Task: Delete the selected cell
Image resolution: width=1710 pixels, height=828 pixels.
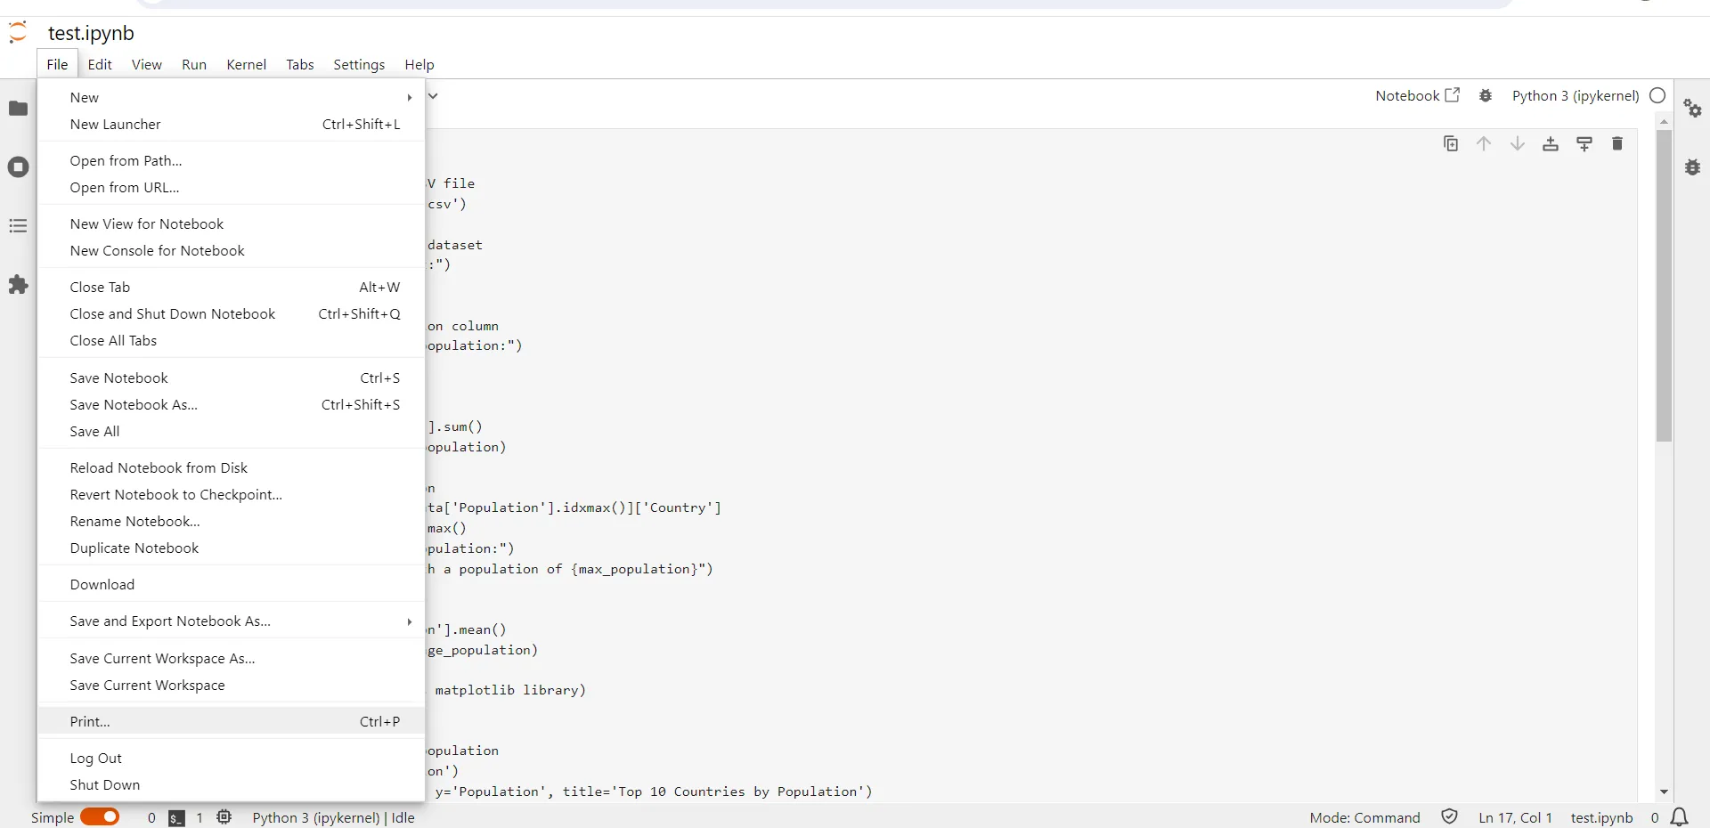Action: (x=1618, y=143)
